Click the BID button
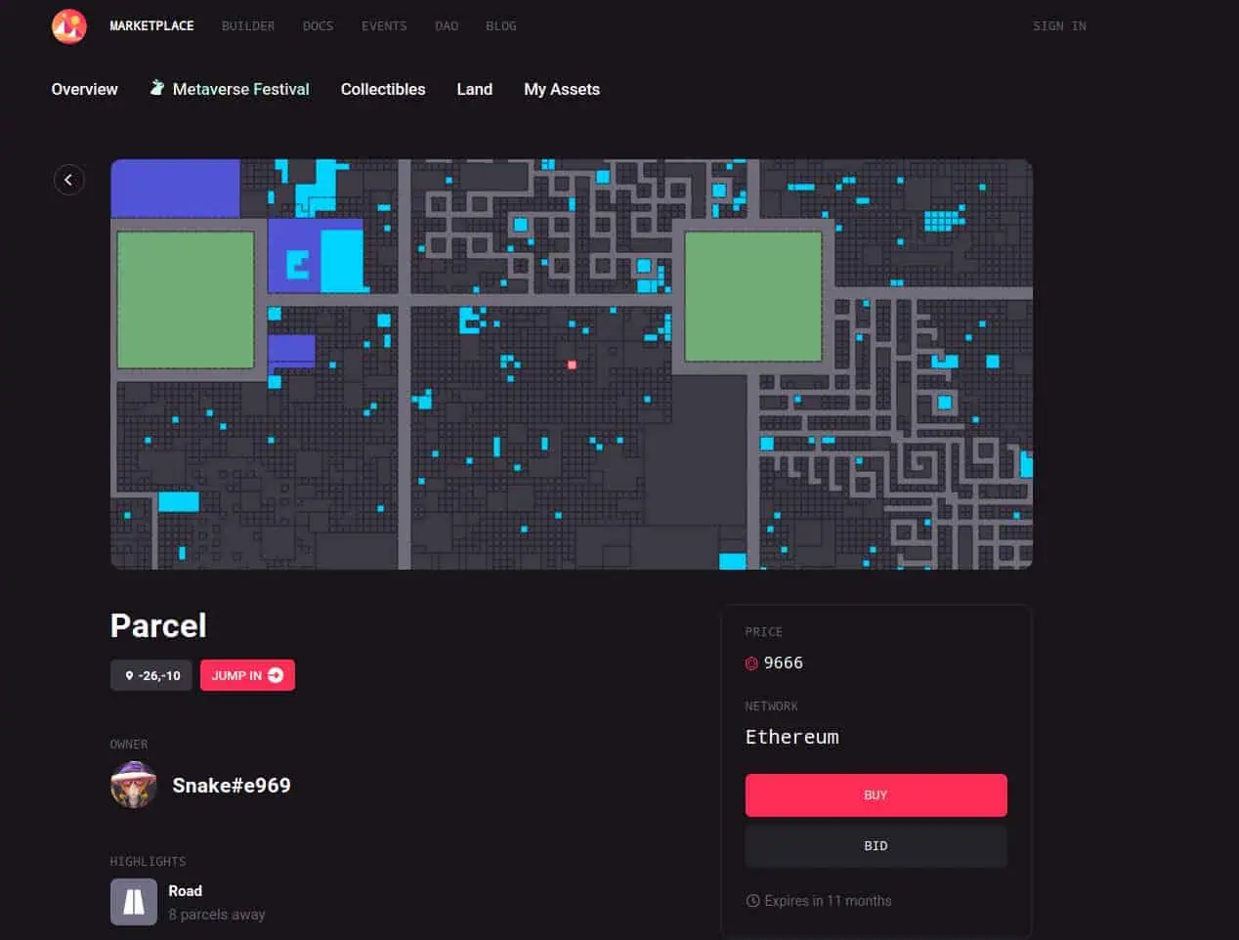Viewport: 1239px width, 940px height. point(876,846)
